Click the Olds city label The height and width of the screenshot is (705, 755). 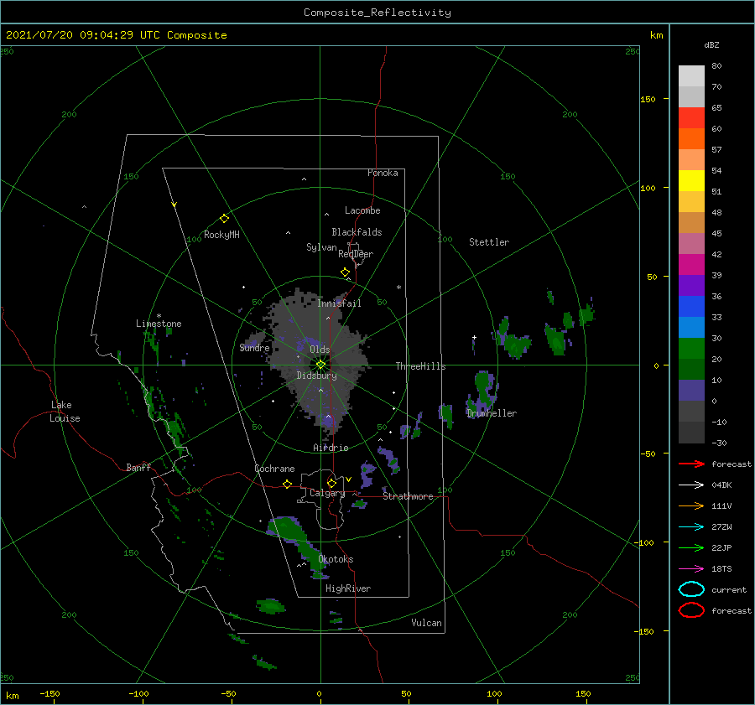point(320,350)
